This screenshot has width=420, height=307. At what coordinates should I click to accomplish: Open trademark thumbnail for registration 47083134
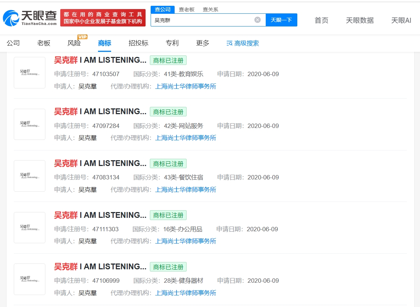tap(29, 176)
